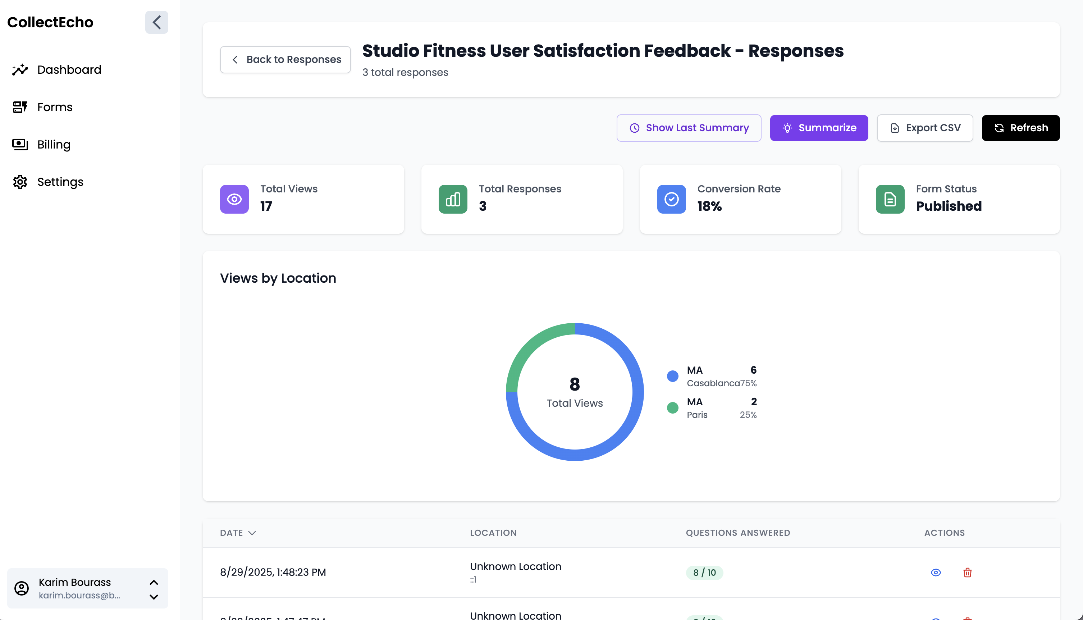The height and width of the screenshot is (620, 1083).
Task: Click the blue checkmark Conversion Rate icon
Action: [x=671, y=199]
